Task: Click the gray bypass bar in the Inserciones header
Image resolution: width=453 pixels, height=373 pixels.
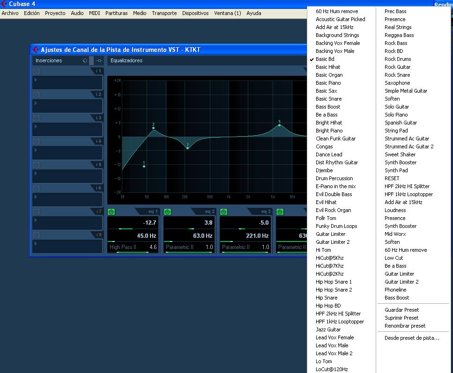Action: 91,61
